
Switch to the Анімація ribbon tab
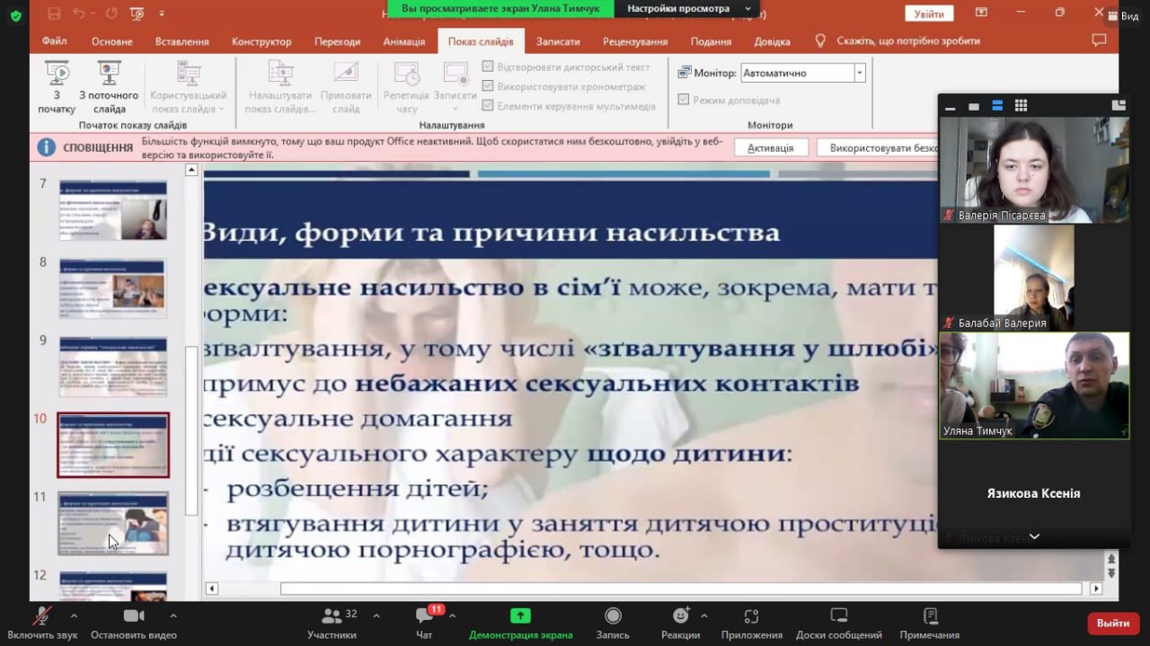pyautogui.click(x=403, y=41)
